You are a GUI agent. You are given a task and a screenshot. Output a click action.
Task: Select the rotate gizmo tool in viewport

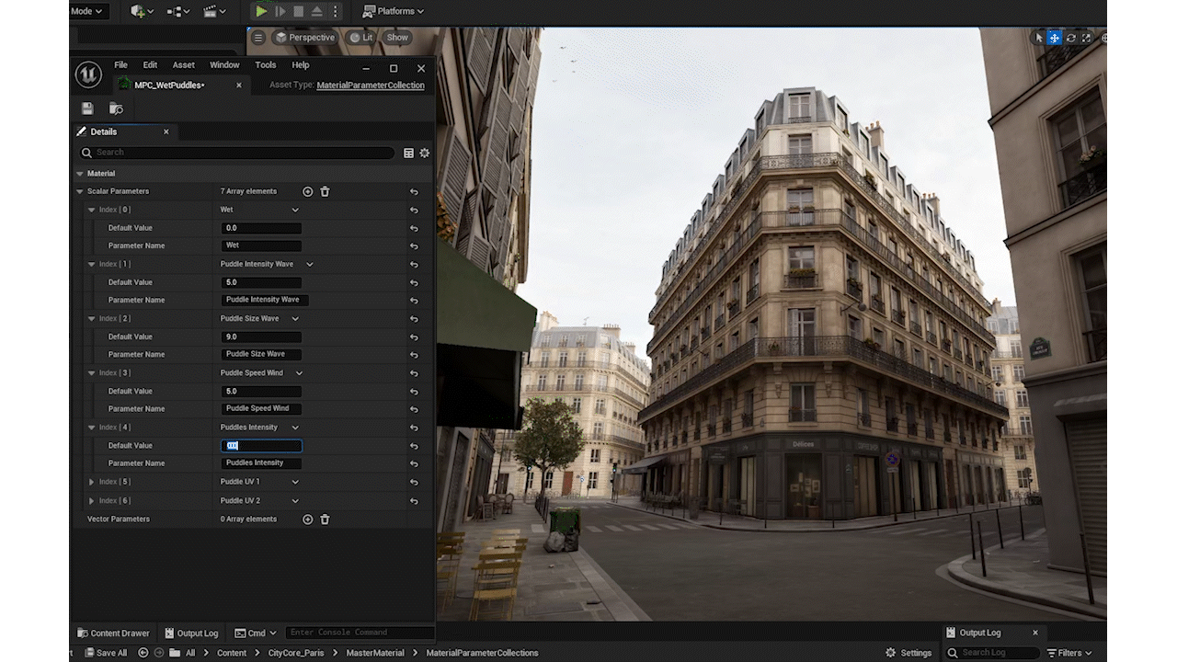[1070, 38]
